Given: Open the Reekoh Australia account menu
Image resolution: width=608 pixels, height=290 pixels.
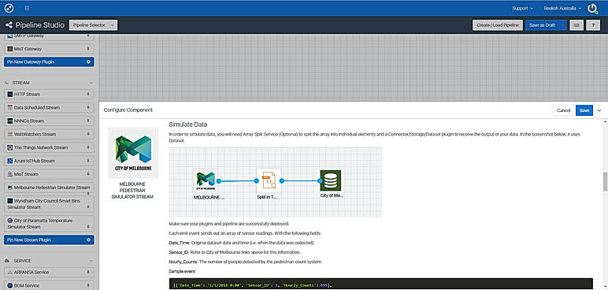Looking at the screenshot, I should (x=562, y=8).
